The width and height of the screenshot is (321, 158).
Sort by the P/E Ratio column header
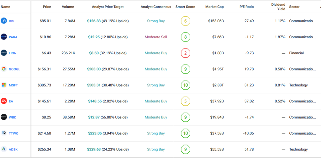(247, 7)
